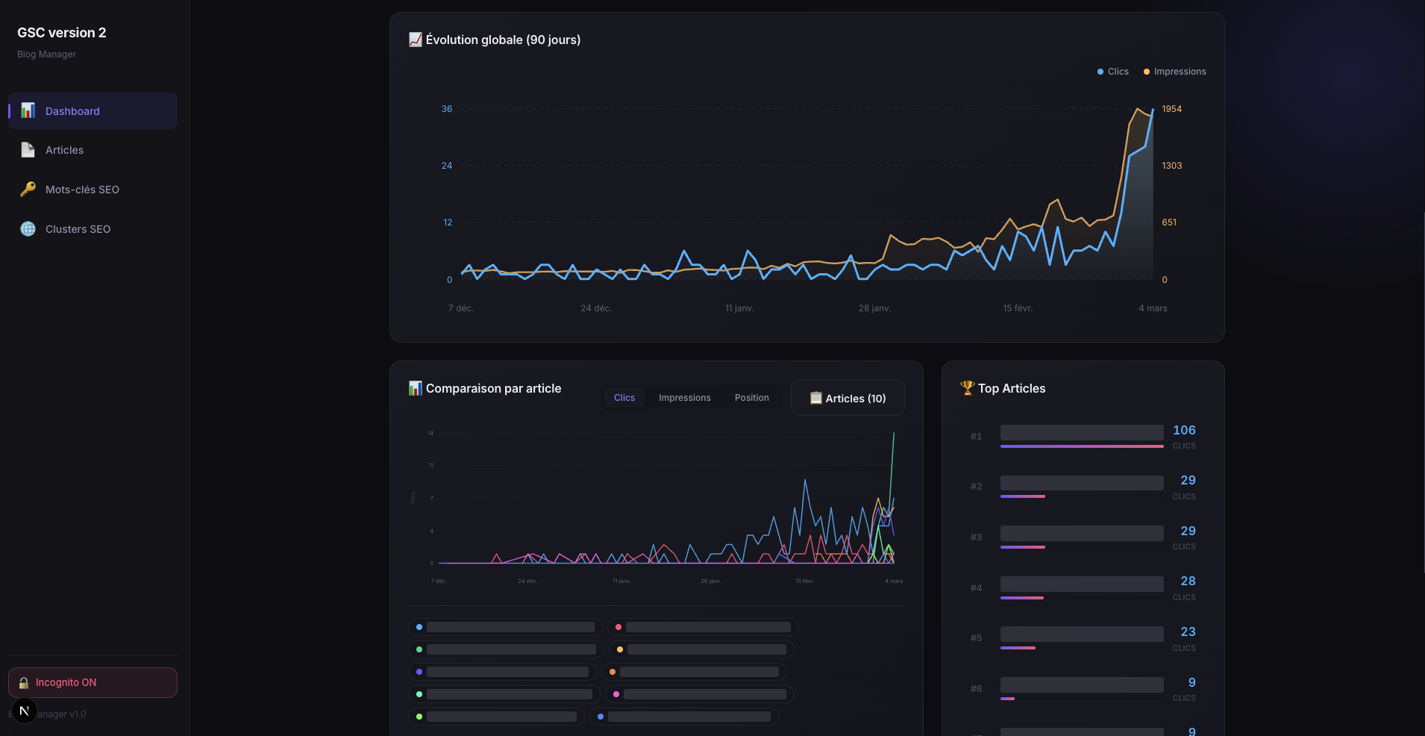The image size is (1425, 736).
Task: Toggle Impressions series in global chart legend
Action: click(1174, 72)
